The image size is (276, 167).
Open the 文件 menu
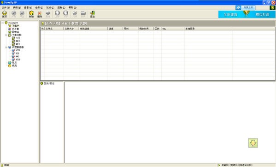pos(6,7)
